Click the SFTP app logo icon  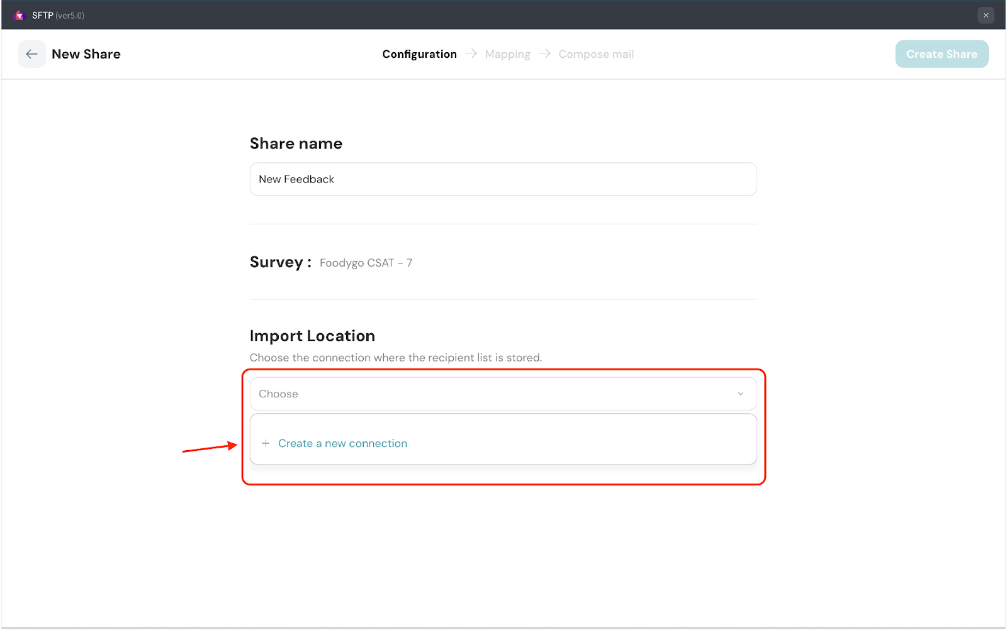click(19, 15)
